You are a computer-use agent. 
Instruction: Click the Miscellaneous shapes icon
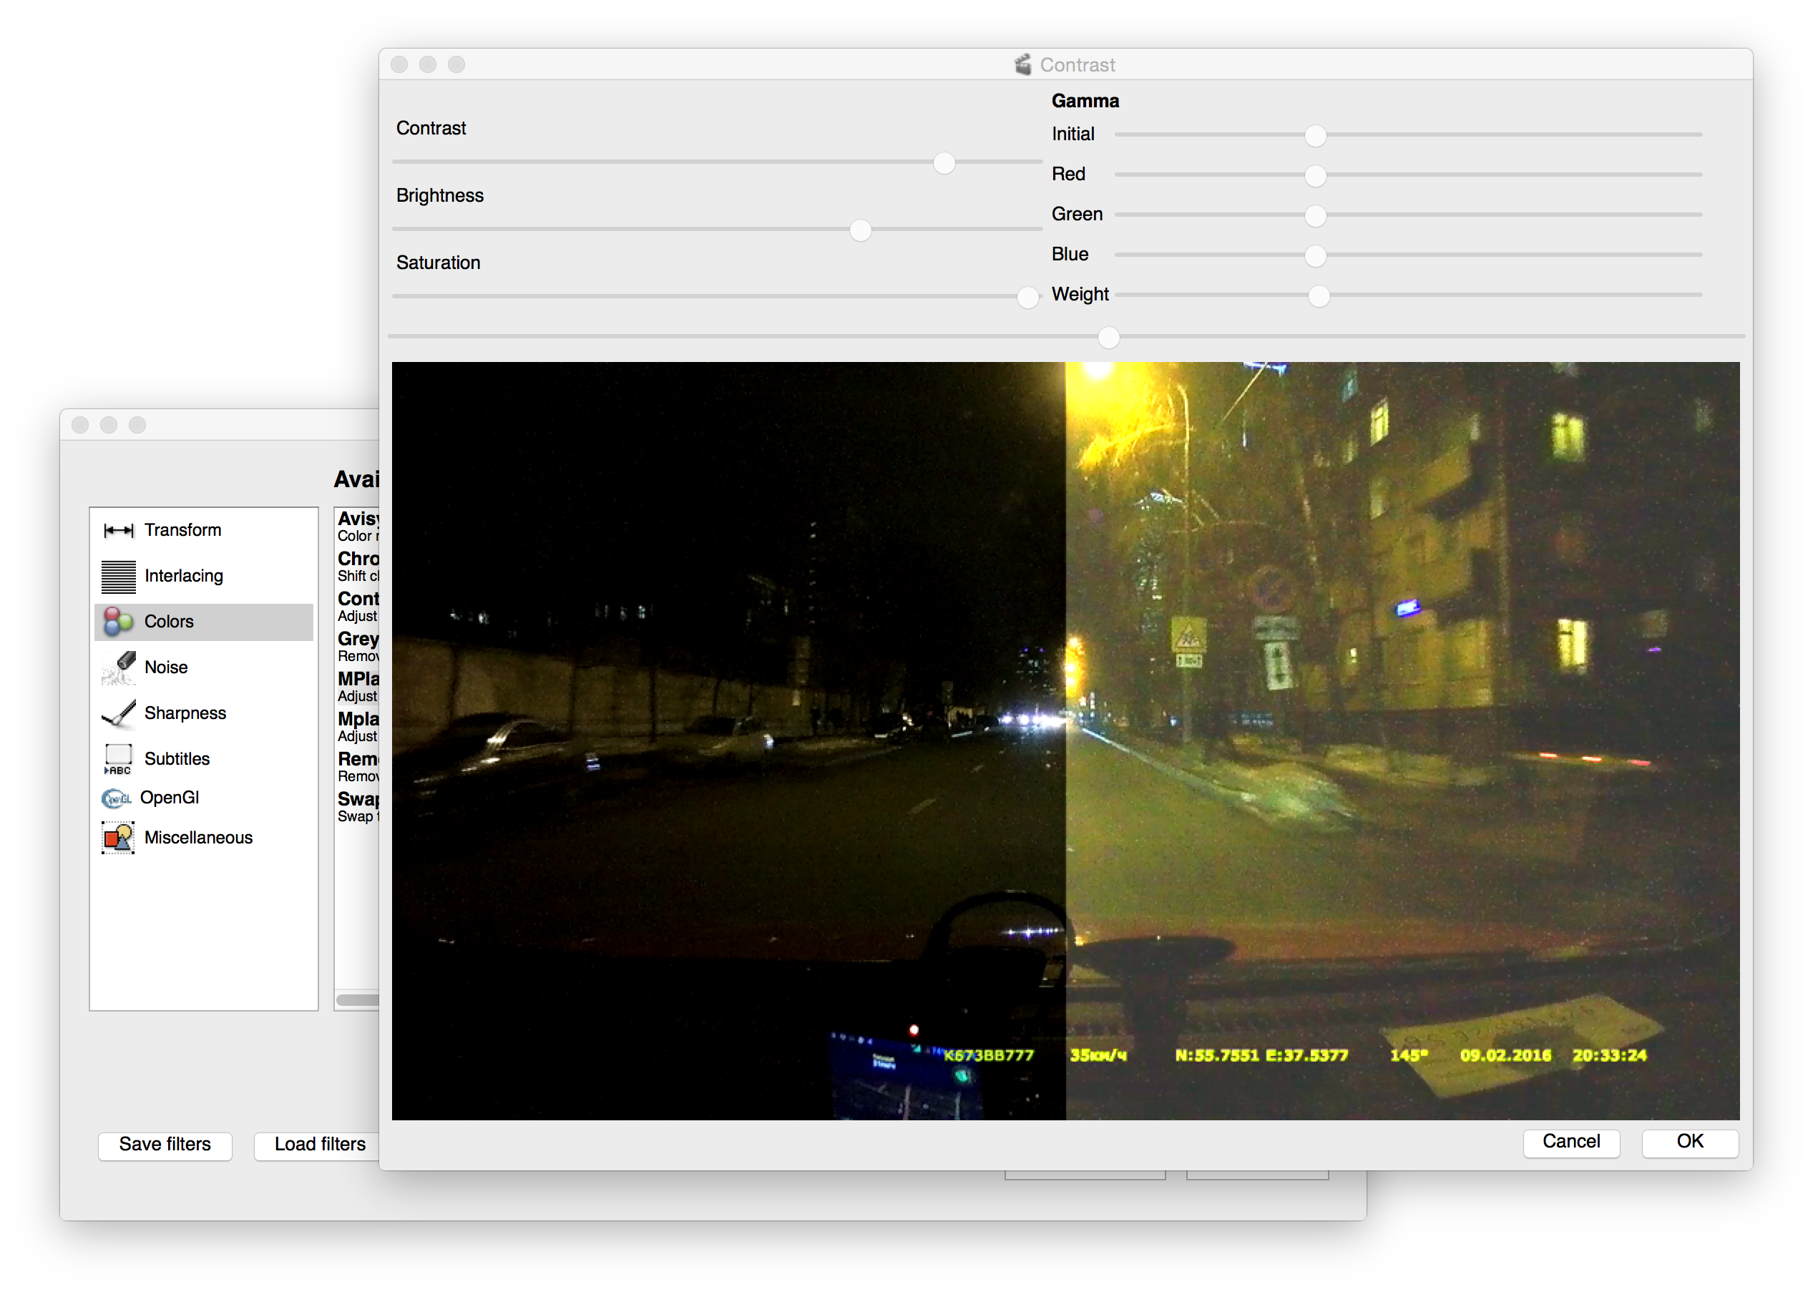tap(119, 838)
